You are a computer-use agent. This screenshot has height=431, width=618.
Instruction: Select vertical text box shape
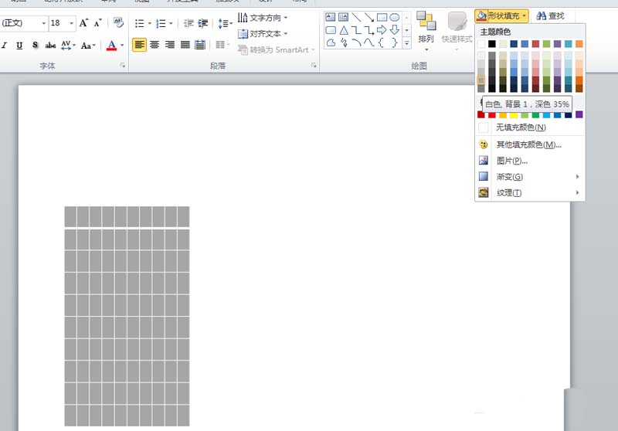pyautogui.click(x=343, y=17)
